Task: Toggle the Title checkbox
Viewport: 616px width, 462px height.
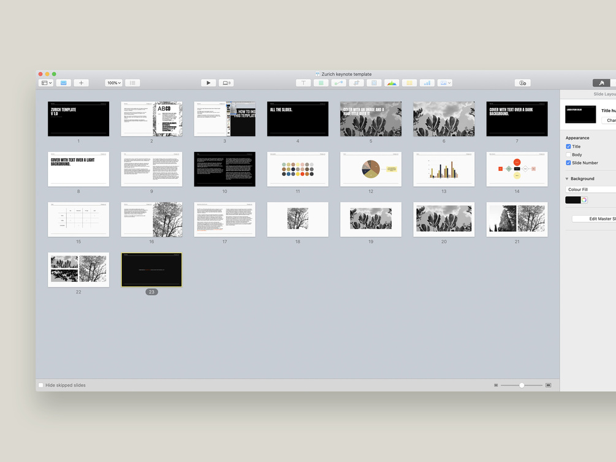Action: click(568, 146)
